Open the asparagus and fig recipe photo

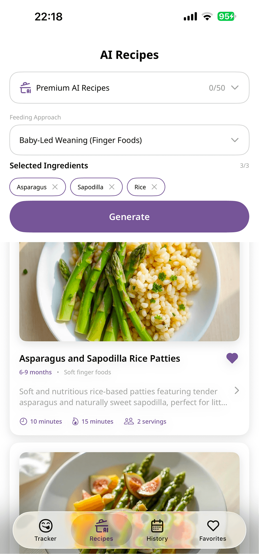click(x=129, y=480)
